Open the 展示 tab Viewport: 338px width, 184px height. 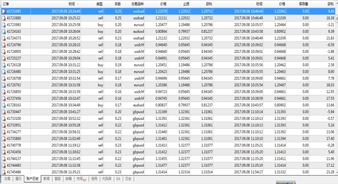[x=18, y=179]
